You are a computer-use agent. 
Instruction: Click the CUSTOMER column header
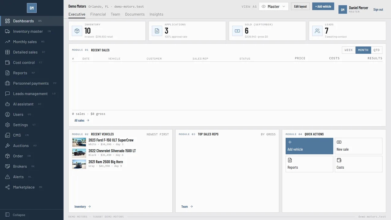(154, 59)
